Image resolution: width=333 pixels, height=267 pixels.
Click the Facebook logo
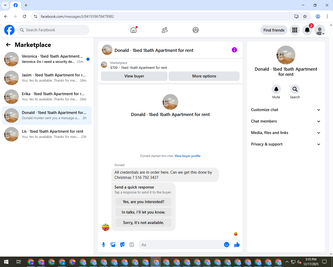(x=9, y=30)
